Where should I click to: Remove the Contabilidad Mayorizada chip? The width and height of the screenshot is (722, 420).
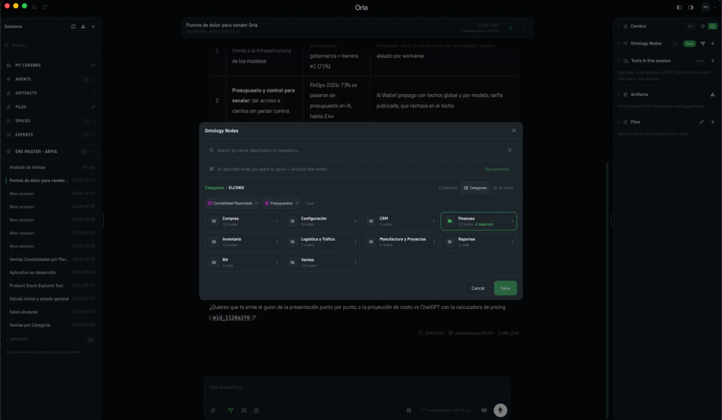(x=256, y=203)
